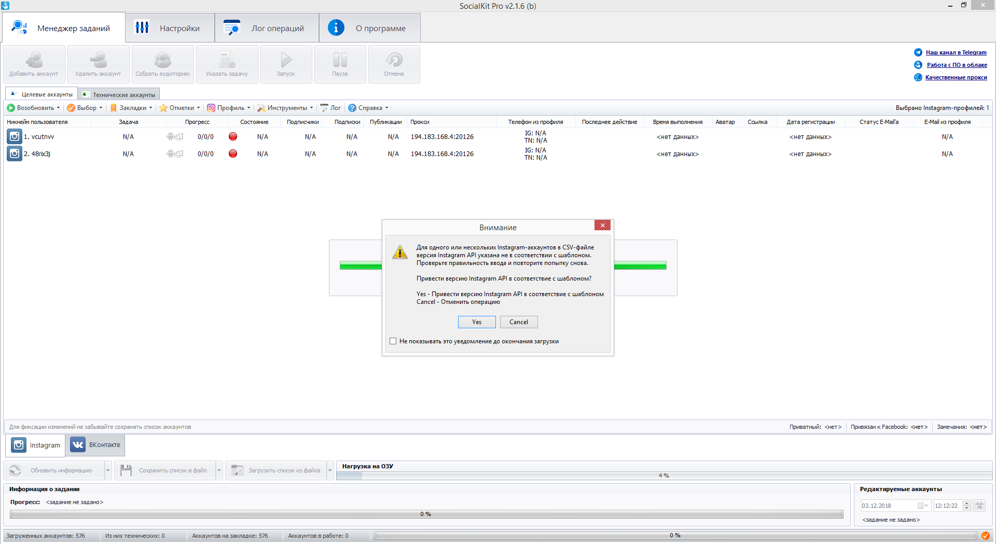The image size is (996, 544).
Task: Open dropdown arrow next to Обновить информацию
Action: click(x=108, y=470)
